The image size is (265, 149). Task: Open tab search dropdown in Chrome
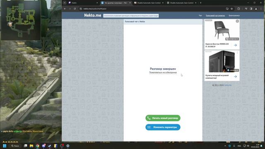click(x=65, y=3)
